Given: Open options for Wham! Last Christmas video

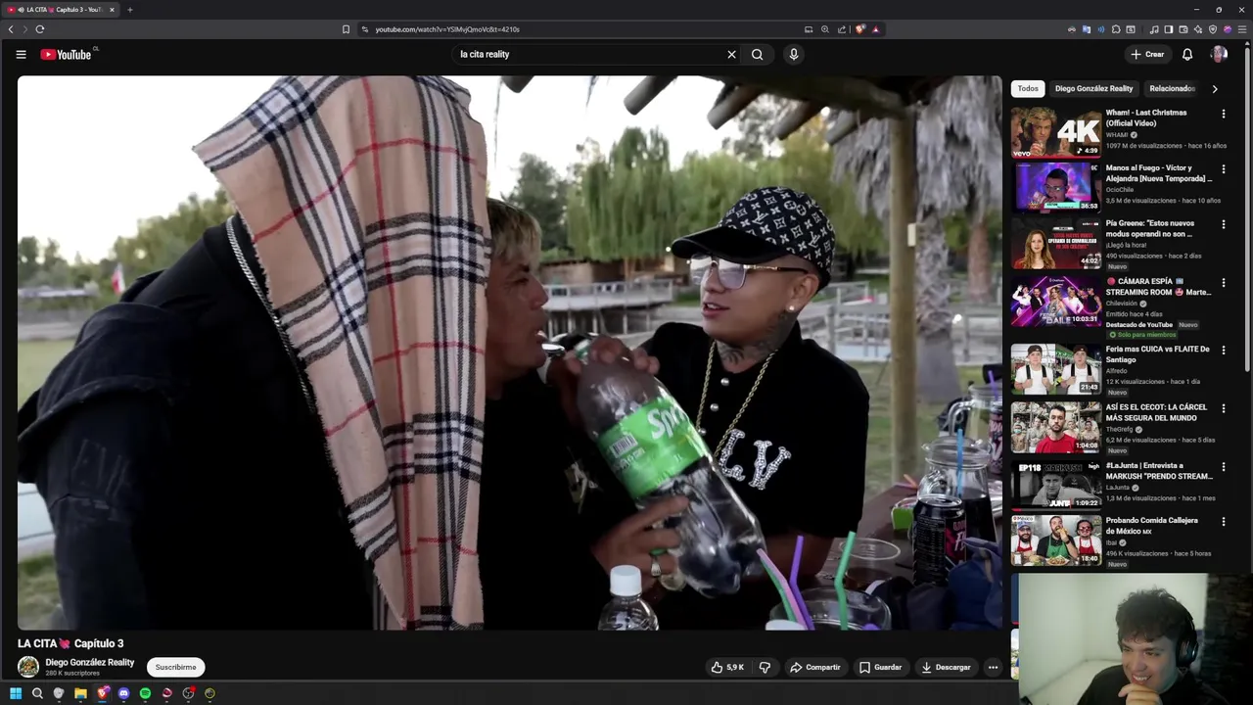Looking at the screenshot, I should [x=1223, y=114].
